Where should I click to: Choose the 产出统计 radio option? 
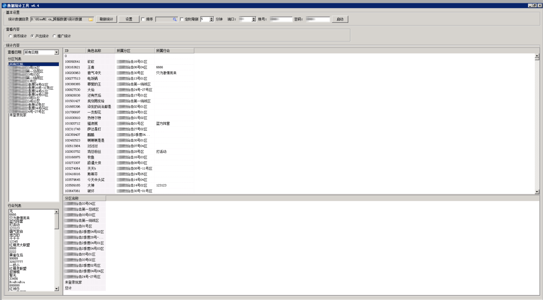tap(33, 36)
